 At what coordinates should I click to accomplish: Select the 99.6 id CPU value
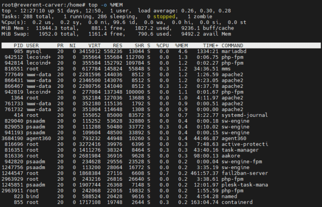[x=125, y=22]
